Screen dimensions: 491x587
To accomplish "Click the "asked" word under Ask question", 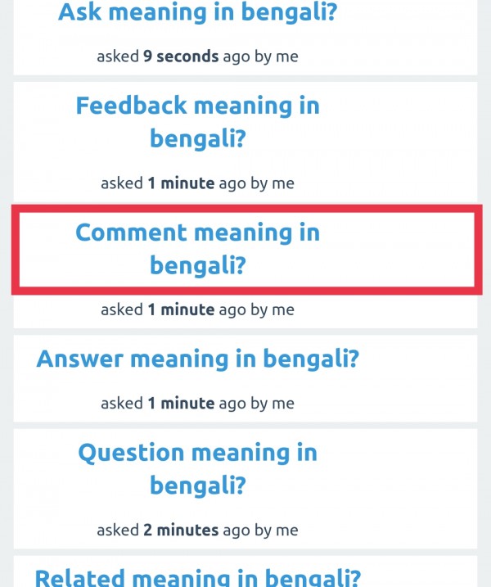I will click(118, 56).
